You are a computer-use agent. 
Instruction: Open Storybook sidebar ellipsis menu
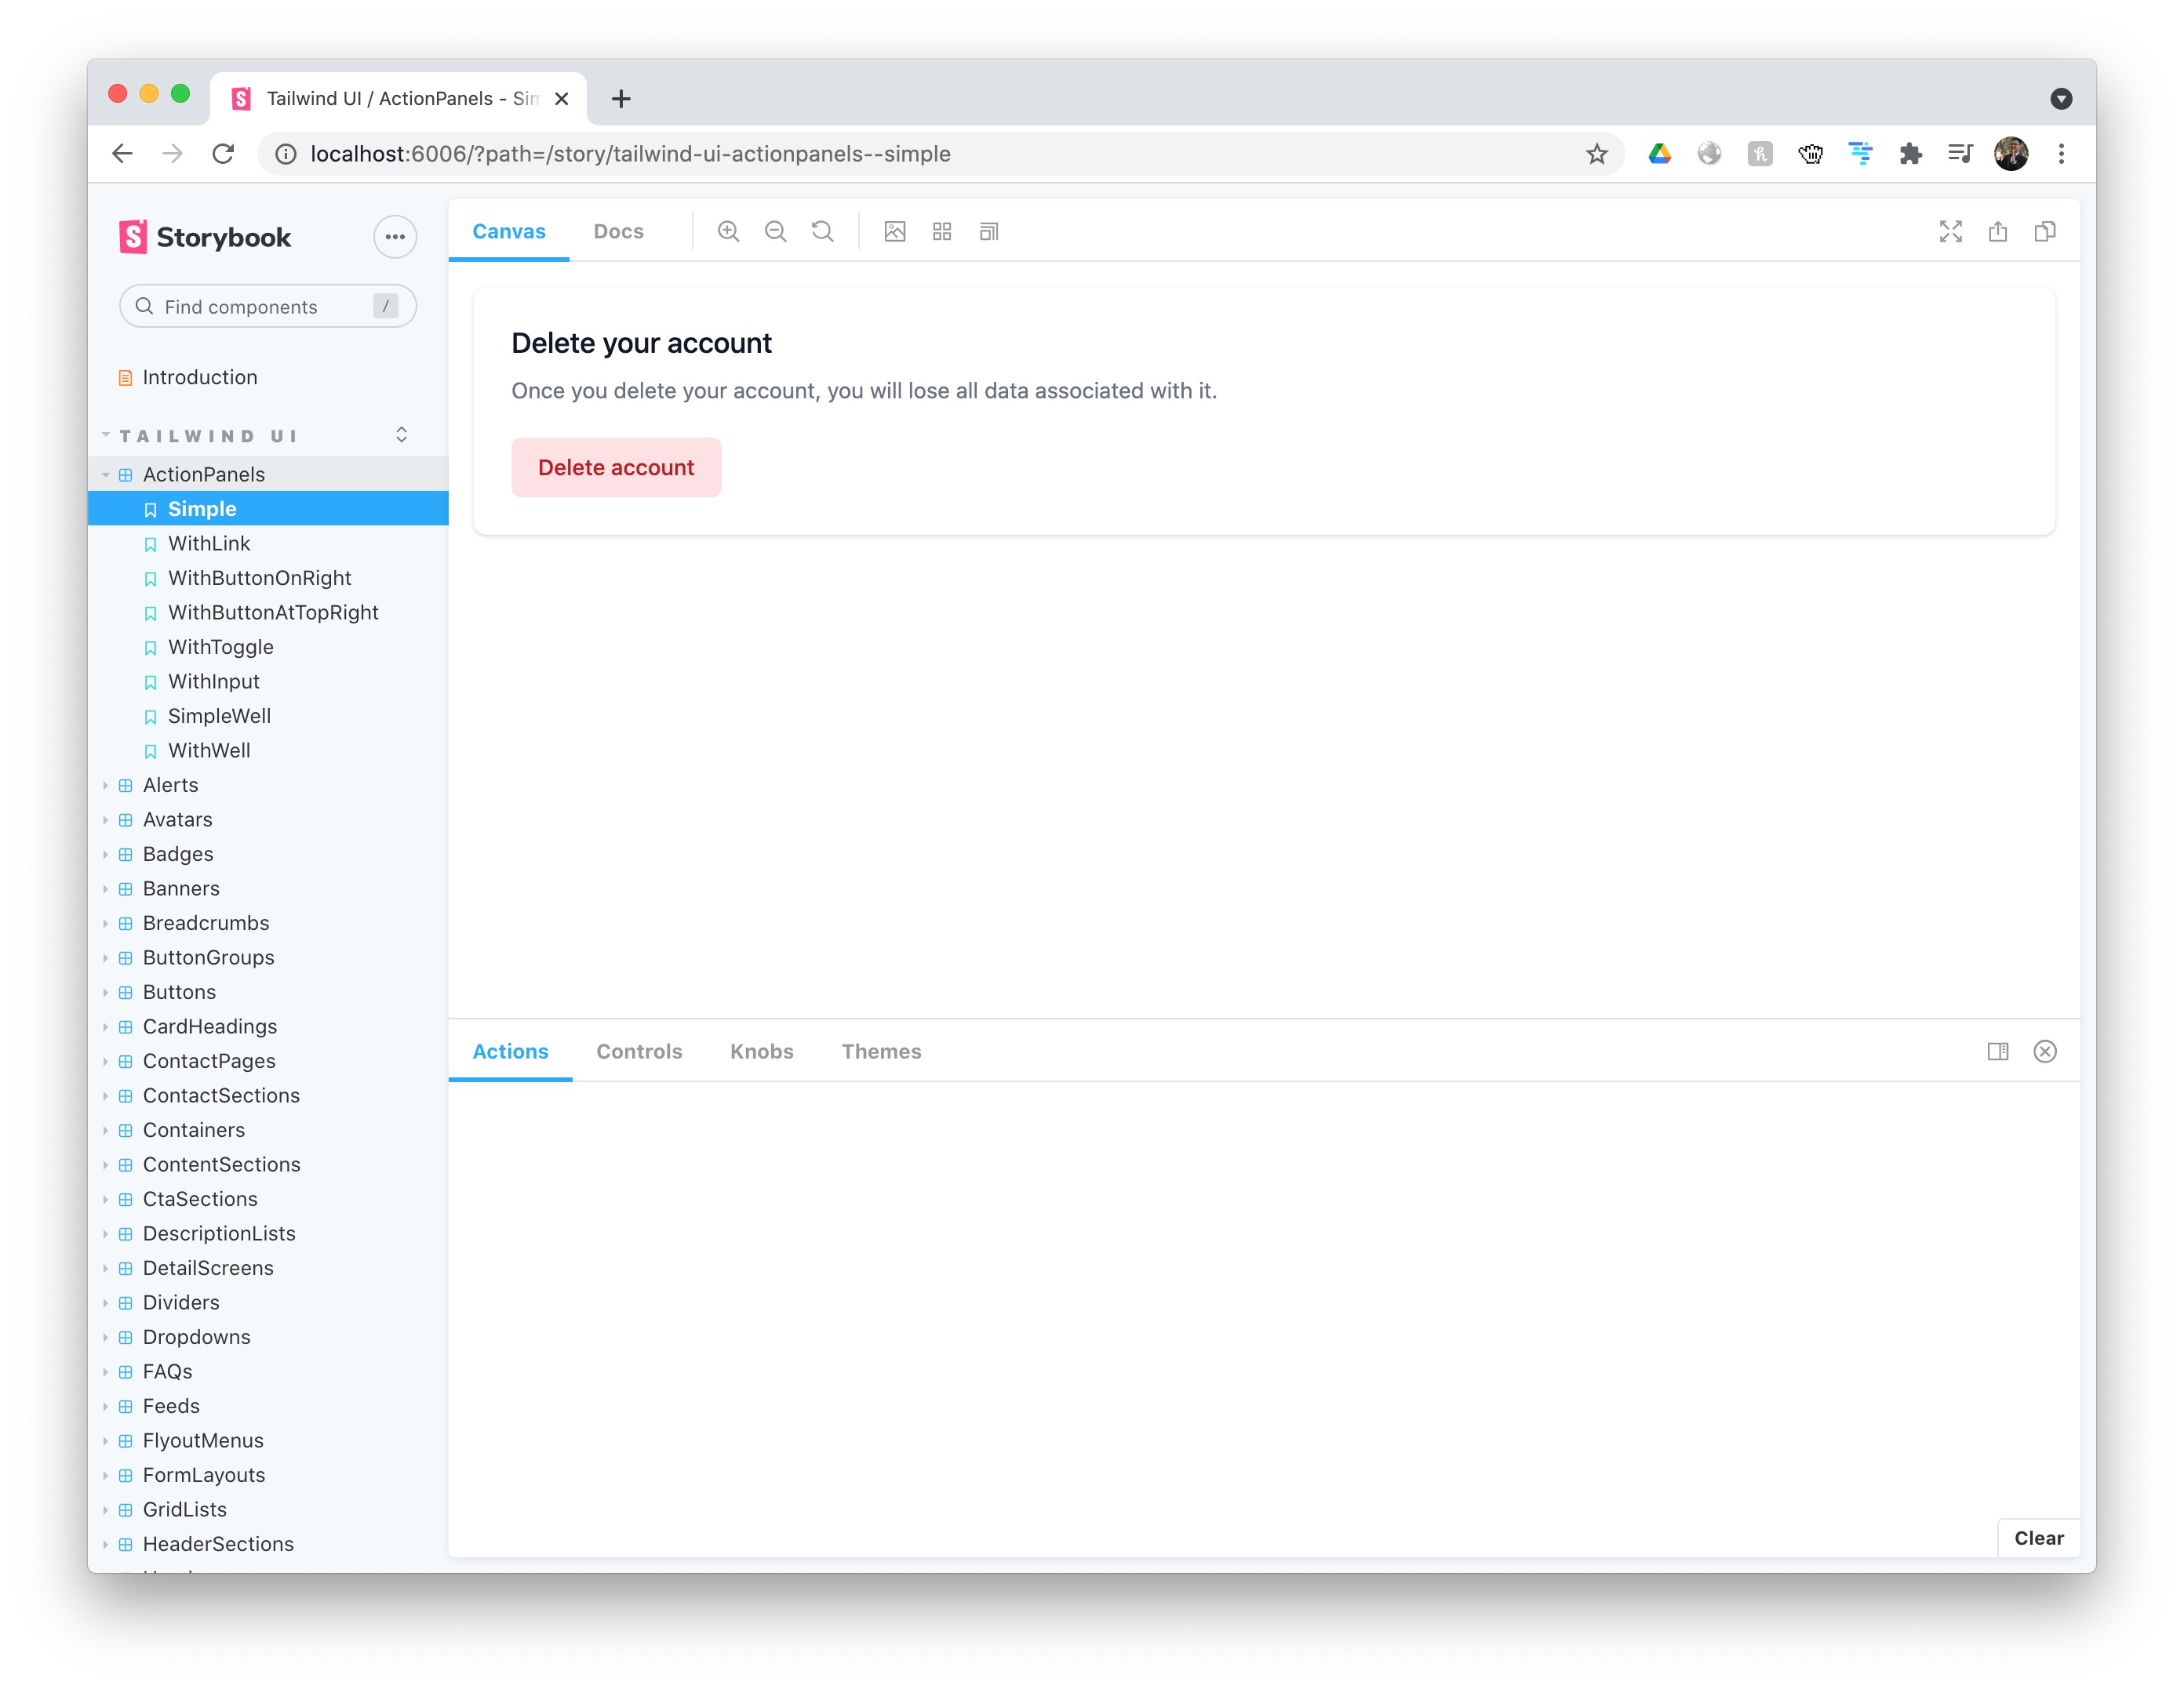coord(395,237)
